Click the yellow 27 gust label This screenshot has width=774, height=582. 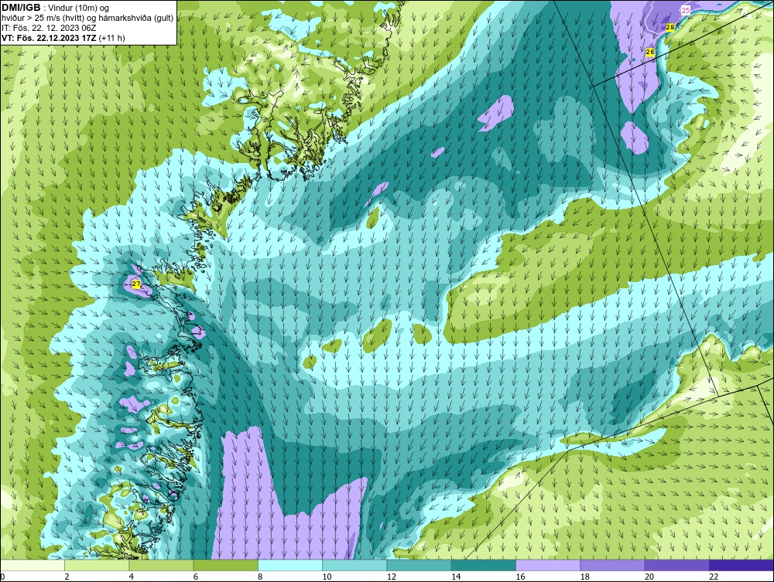[136, 284]
